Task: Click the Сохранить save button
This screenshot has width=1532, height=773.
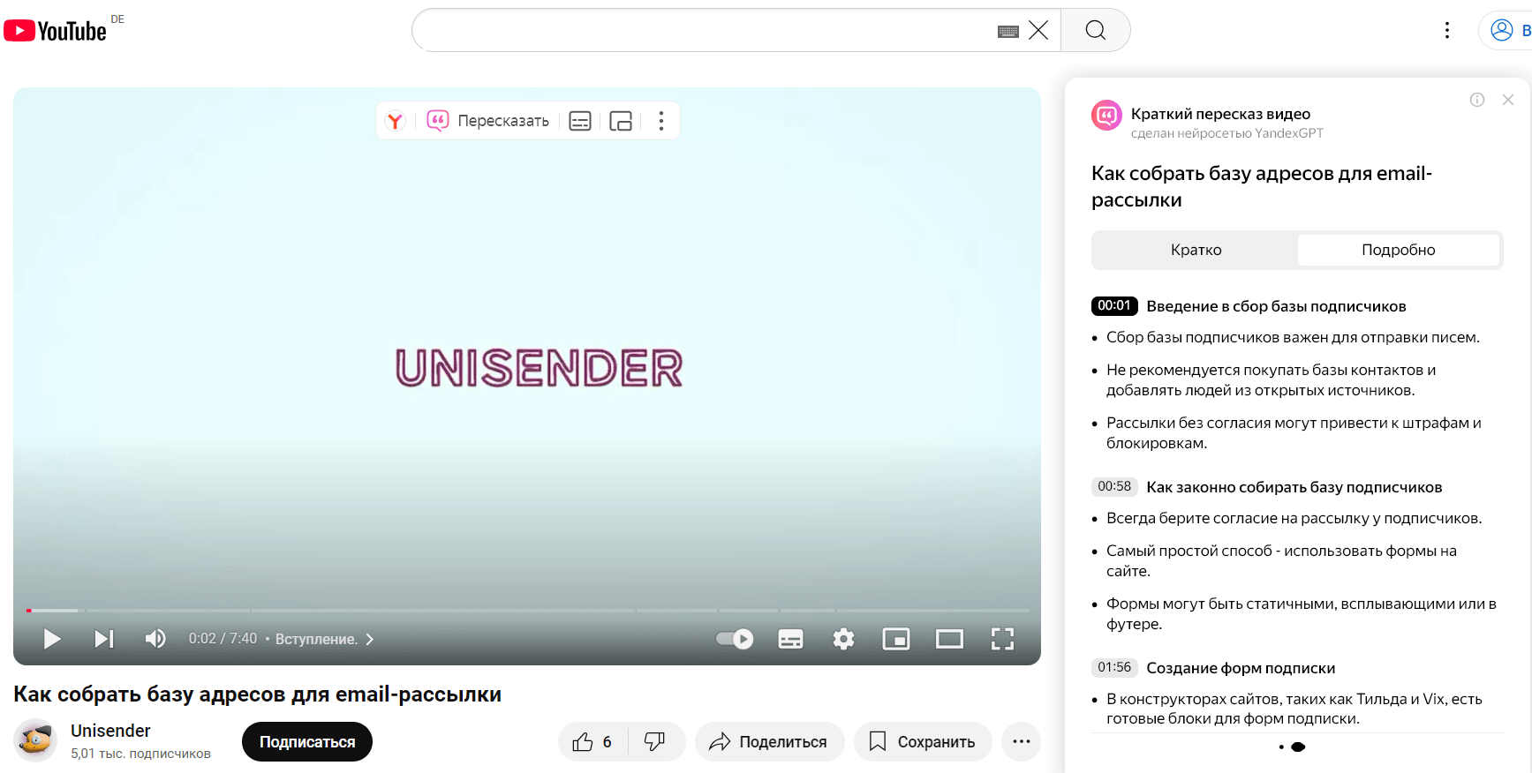Action: point(923,742)
